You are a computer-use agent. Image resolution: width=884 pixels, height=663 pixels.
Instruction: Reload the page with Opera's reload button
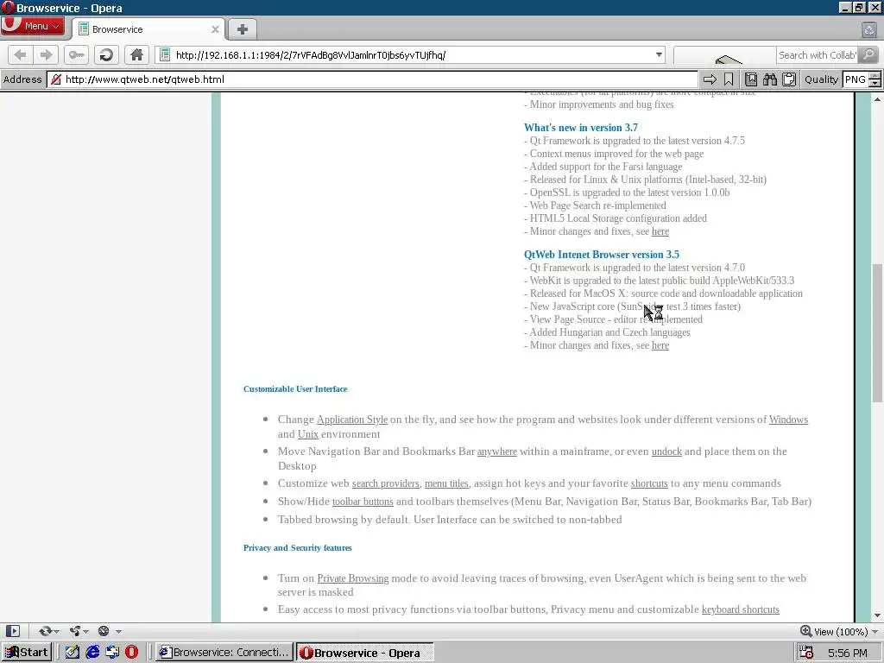click(x=106, y=54)
